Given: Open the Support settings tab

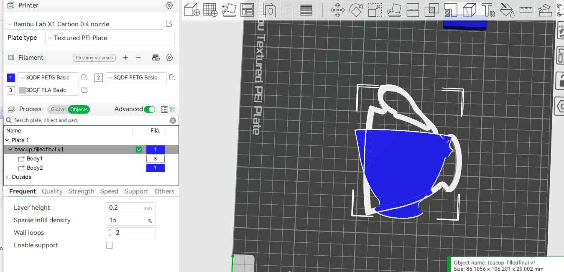Looking at the screenshot, I should pyautogui.click(x=136, y=191).
